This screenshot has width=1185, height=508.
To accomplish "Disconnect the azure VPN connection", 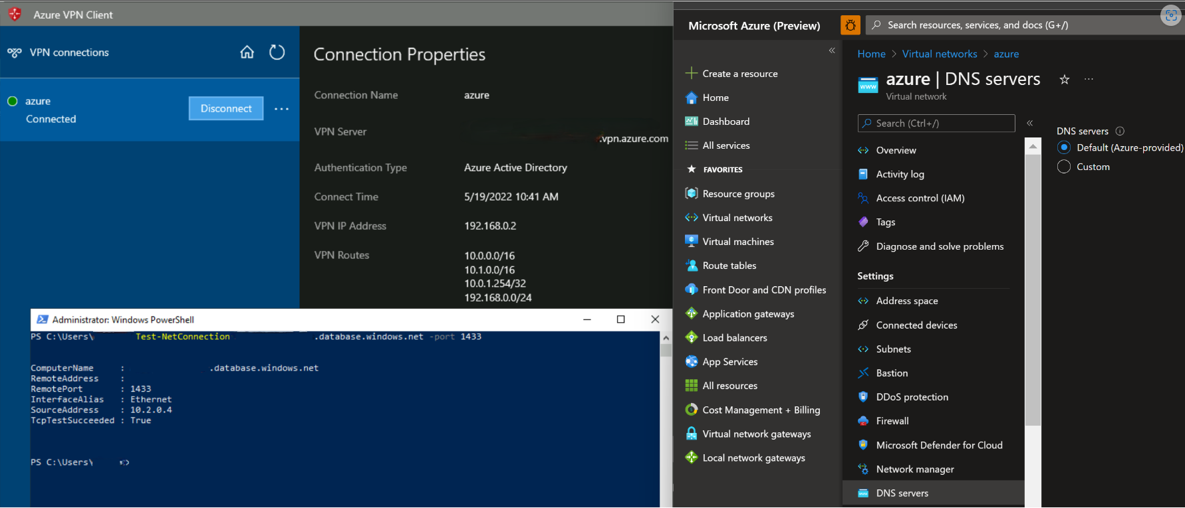I will coord(226,108).
